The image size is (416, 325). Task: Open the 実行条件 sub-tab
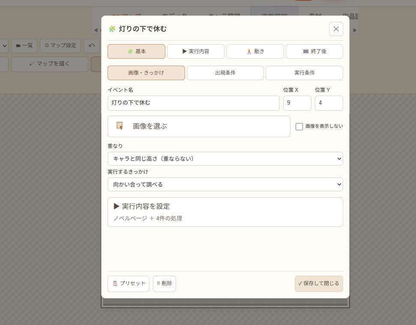(304, 73)
